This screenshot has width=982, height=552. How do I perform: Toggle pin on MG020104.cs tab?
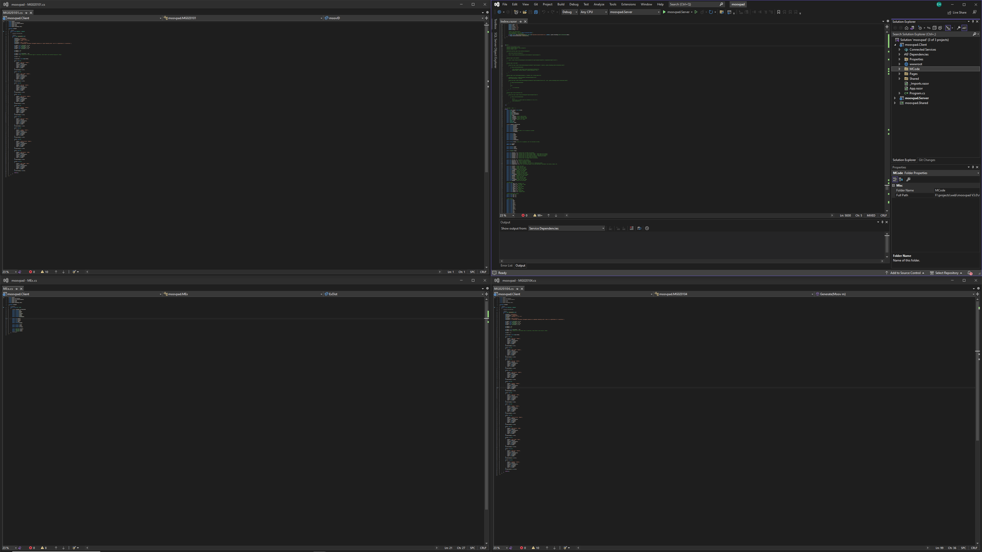[x=517, y=289]
